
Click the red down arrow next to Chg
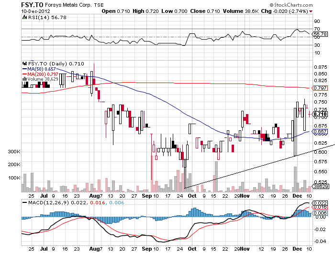click(x=311, y=11)
